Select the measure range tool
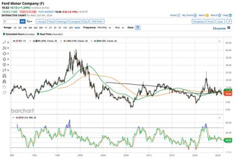The height and width of the screenshot is (160, 236). tap(4, 70)
